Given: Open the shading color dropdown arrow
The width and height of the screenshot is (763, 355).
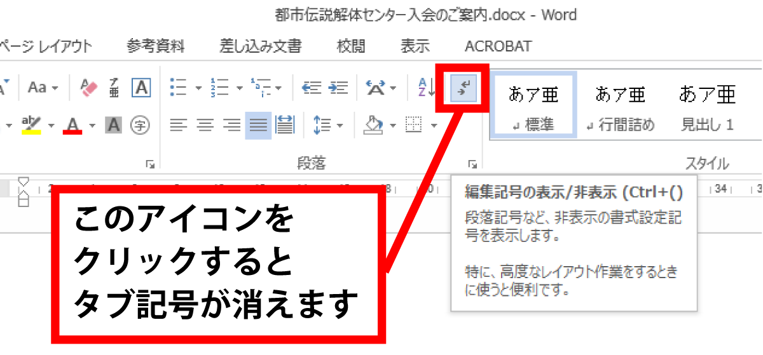Looking at the screenshot, I should pos(392,126).
